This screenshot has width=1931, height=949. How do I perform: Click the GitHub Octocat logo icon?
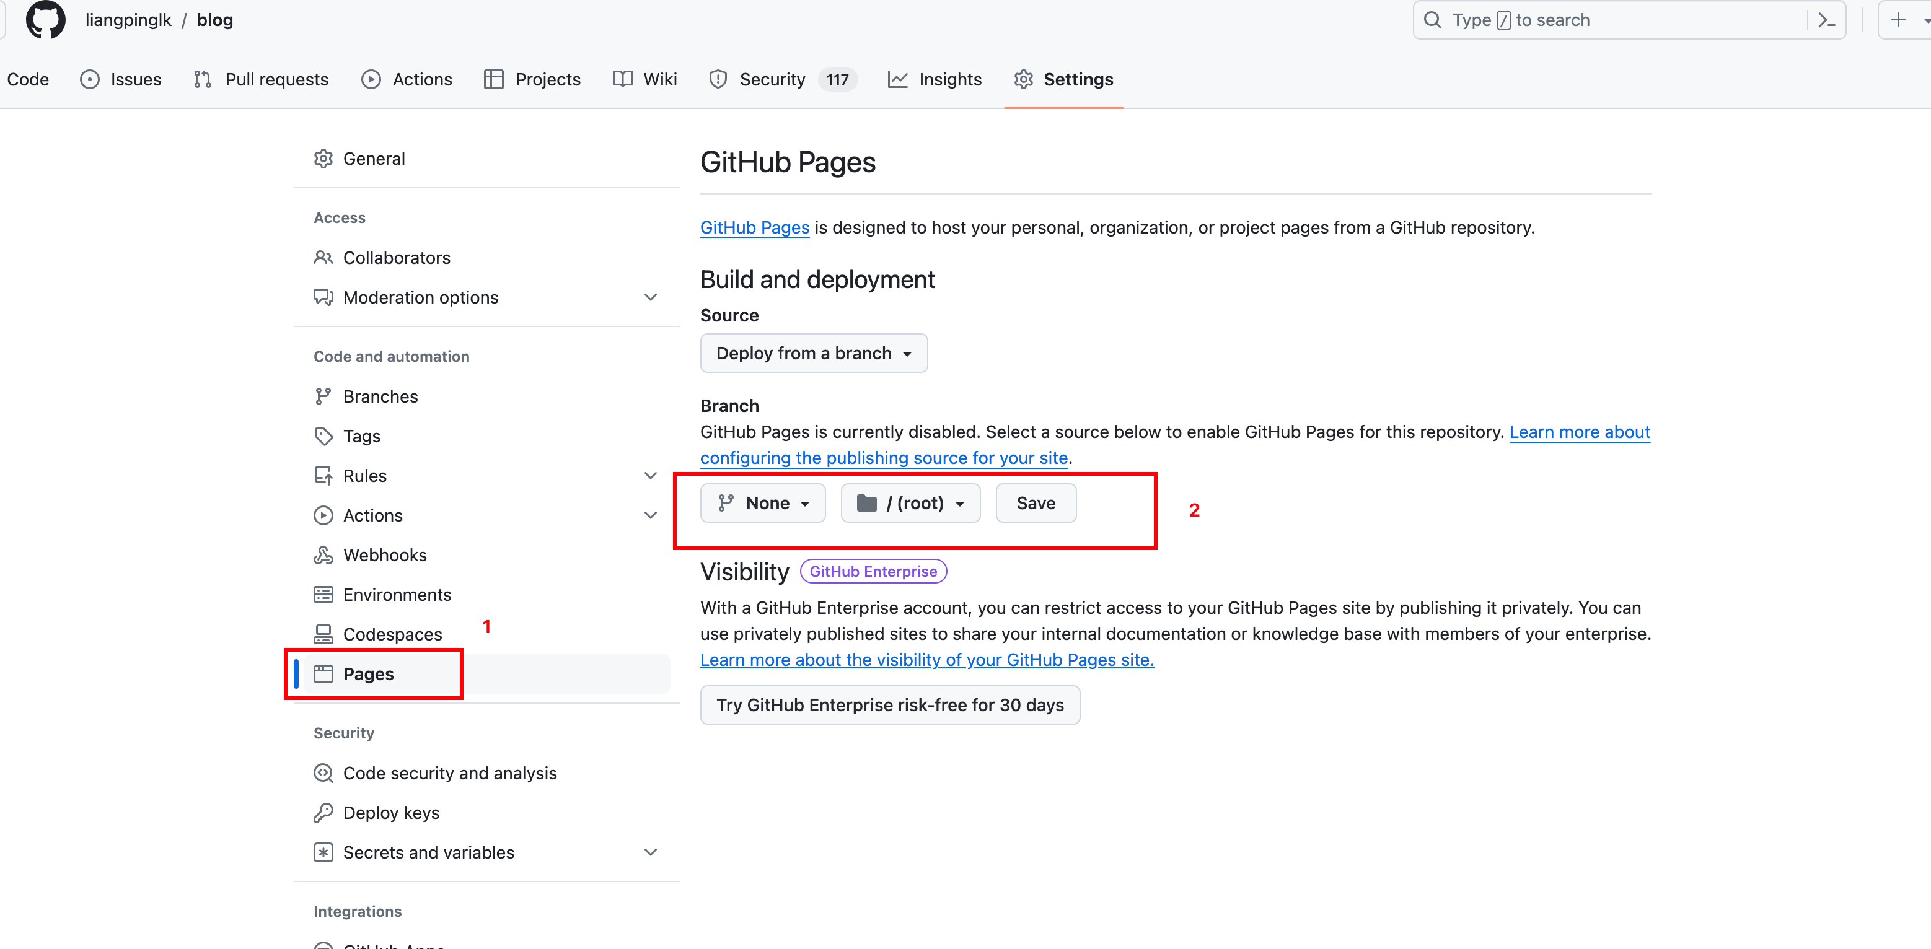(45, 20)
